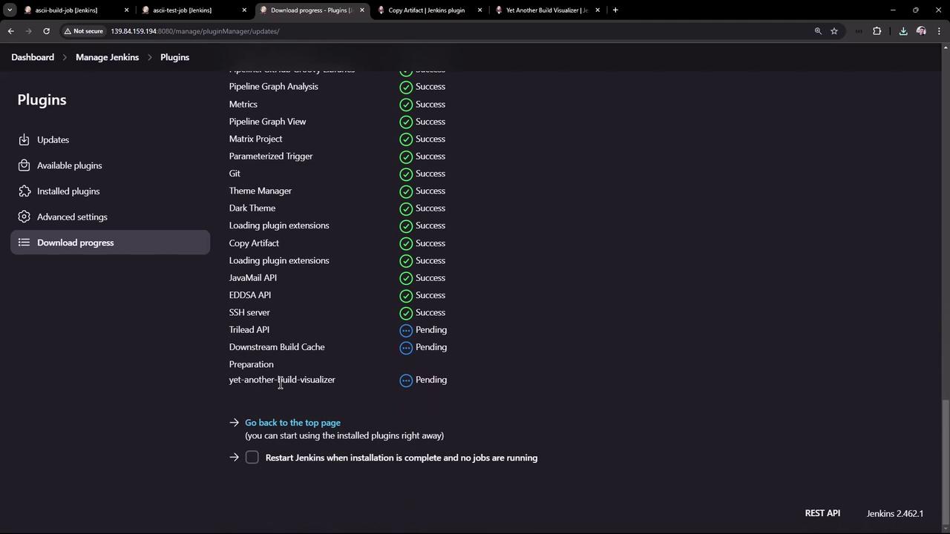Click the Pending status icon for Trilead API
Image resolution: width=950 pixels, height=534 pixels.
(406, 330)
